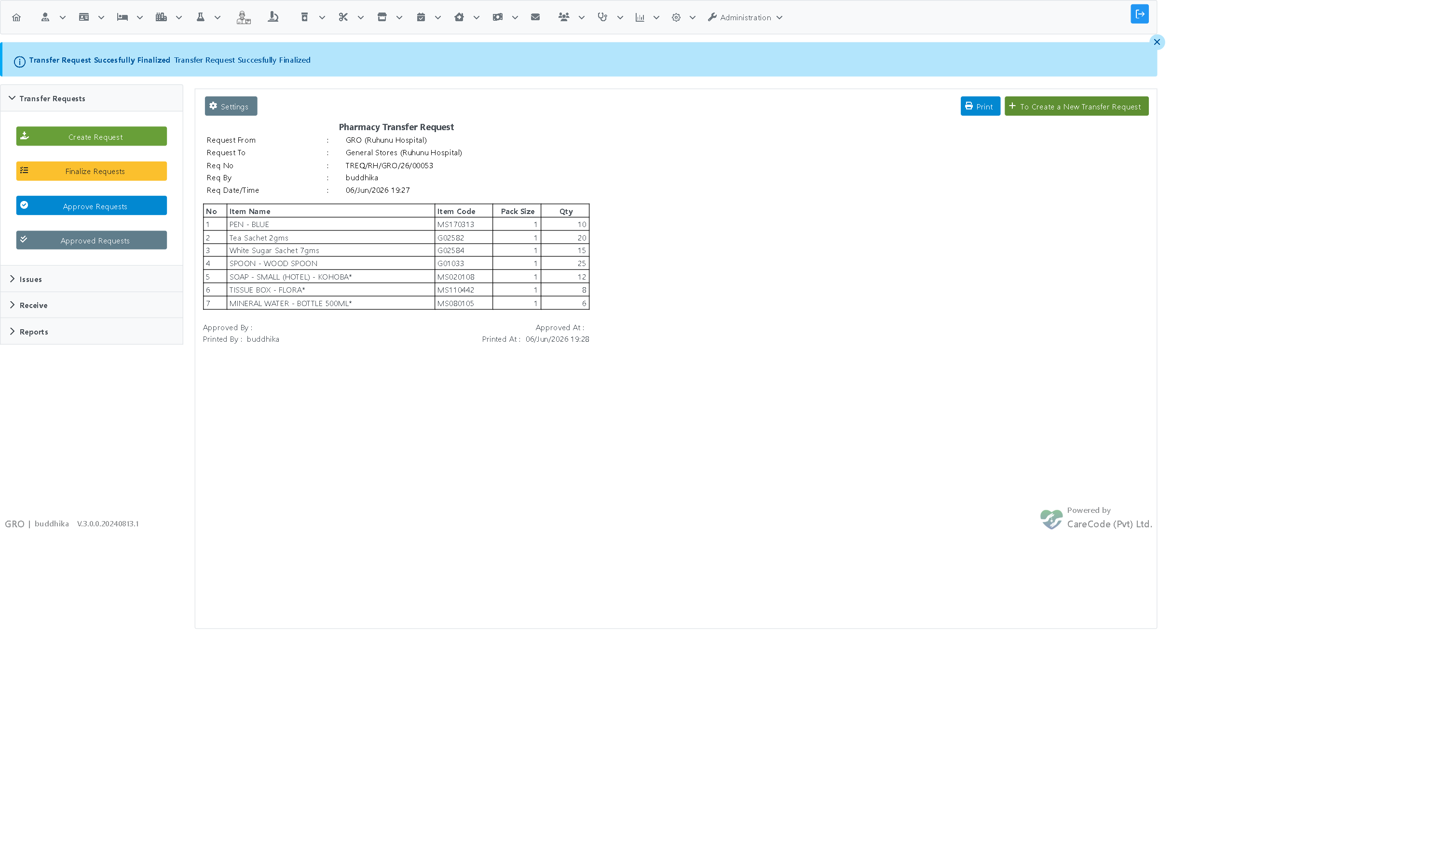Screen dimensions: 1445x844
Task: Open the ID card menu icon
Action: tap(84, 17)
